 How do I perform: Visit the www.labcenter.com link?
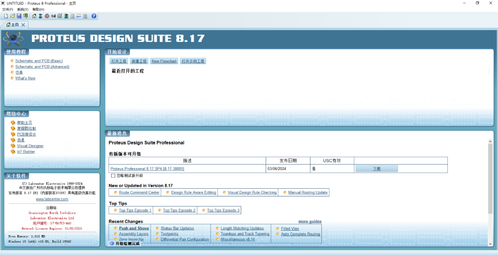[52, 199]
